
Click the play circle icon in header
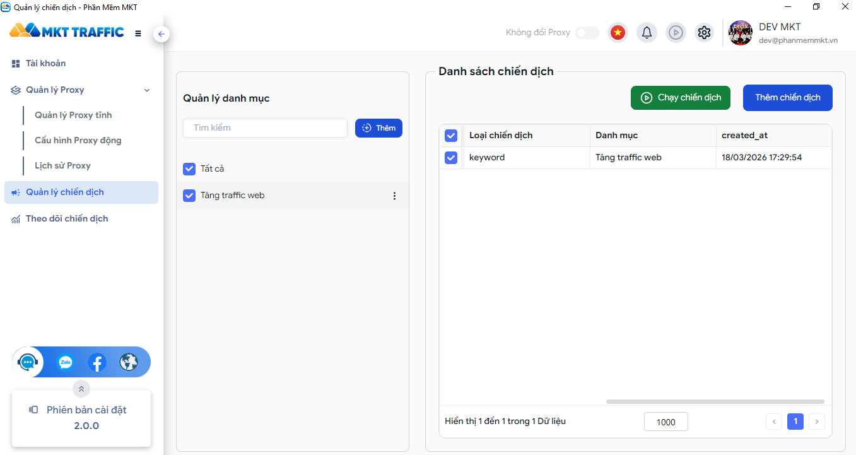tap(676, 33)
